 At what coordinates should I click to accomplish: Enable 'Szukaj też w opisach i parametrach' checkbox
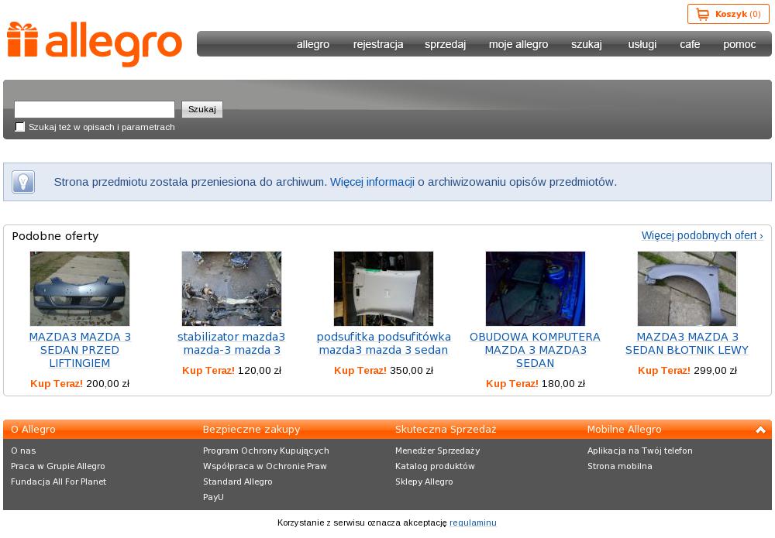point(20,127)
